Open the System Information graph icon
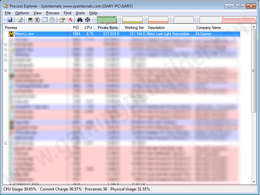This screenshot has height=195, width=260. pyautogui.click(x=30, y=20)
